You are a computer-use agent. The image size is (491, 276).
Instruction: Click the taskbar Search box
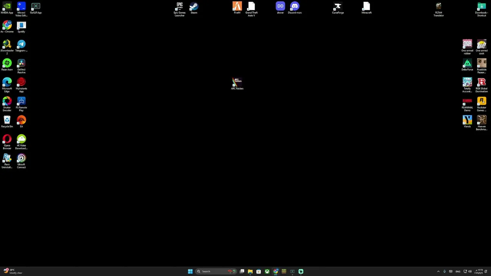tap(215, 271)
